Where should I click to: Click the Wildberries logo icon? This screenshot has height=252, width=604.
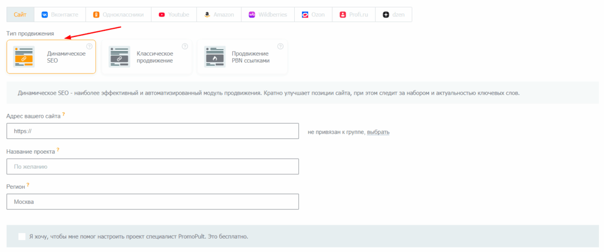click(x=252, y=15)
